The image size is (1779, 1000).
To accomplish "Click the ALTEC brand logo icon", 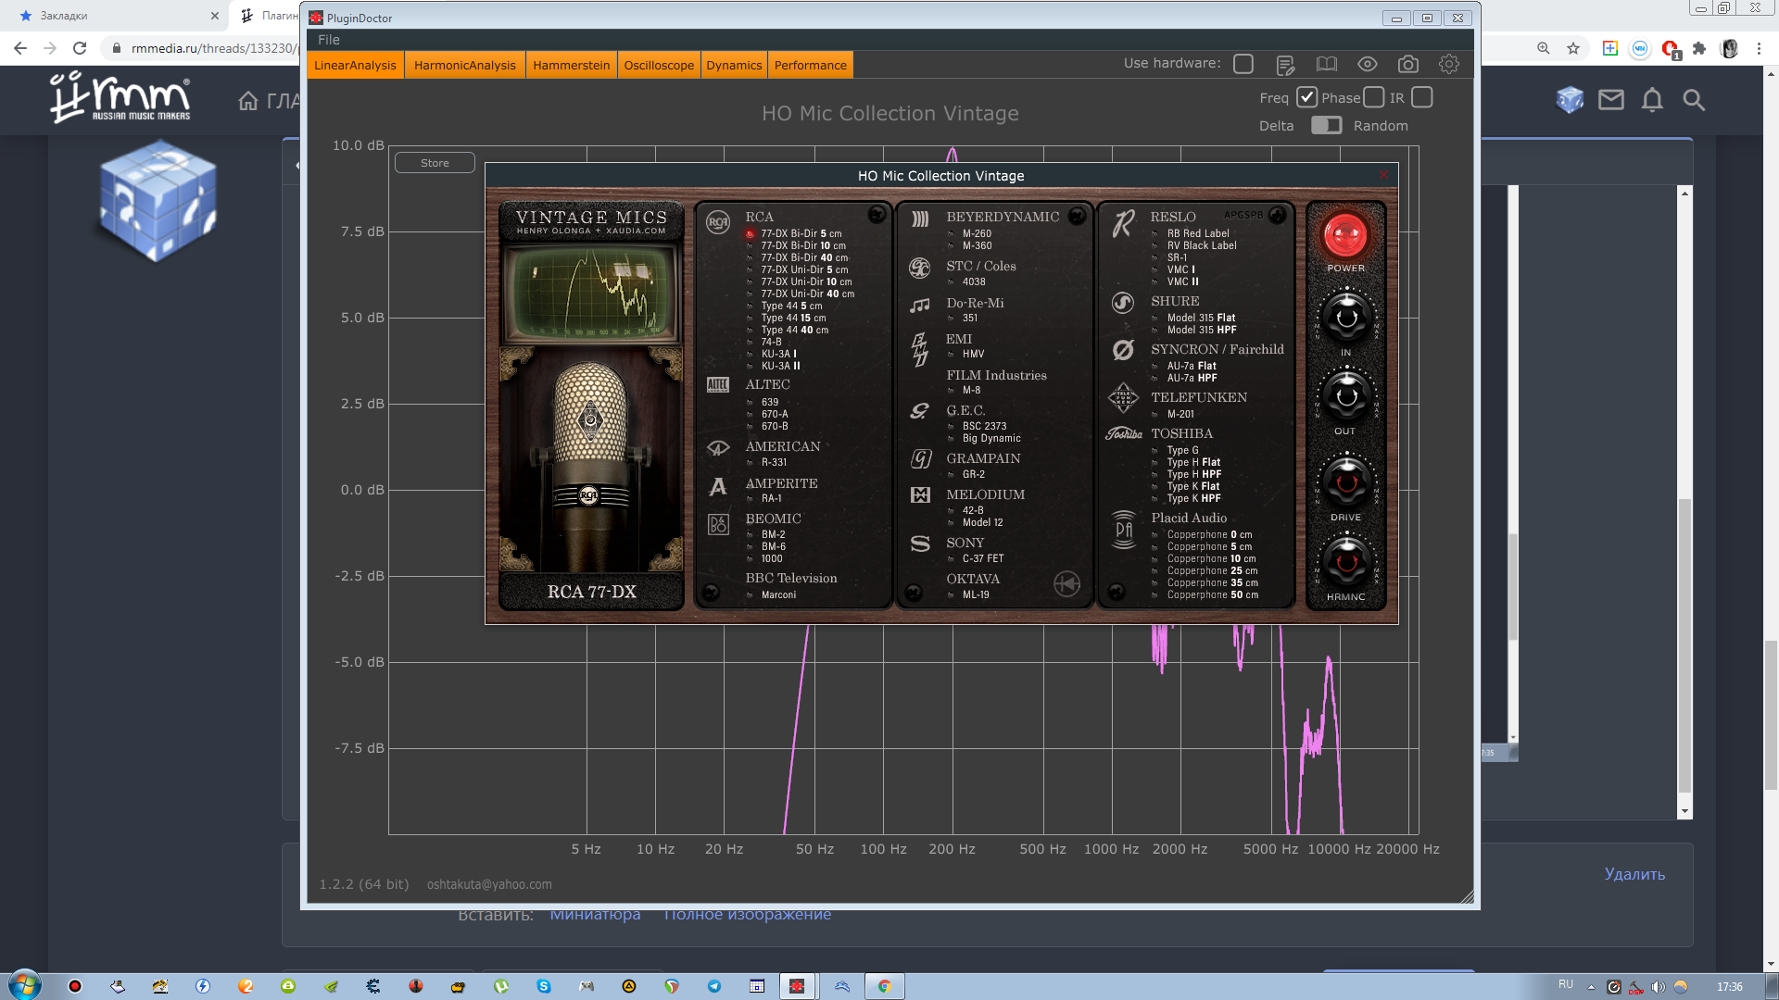I will point(718,385).
